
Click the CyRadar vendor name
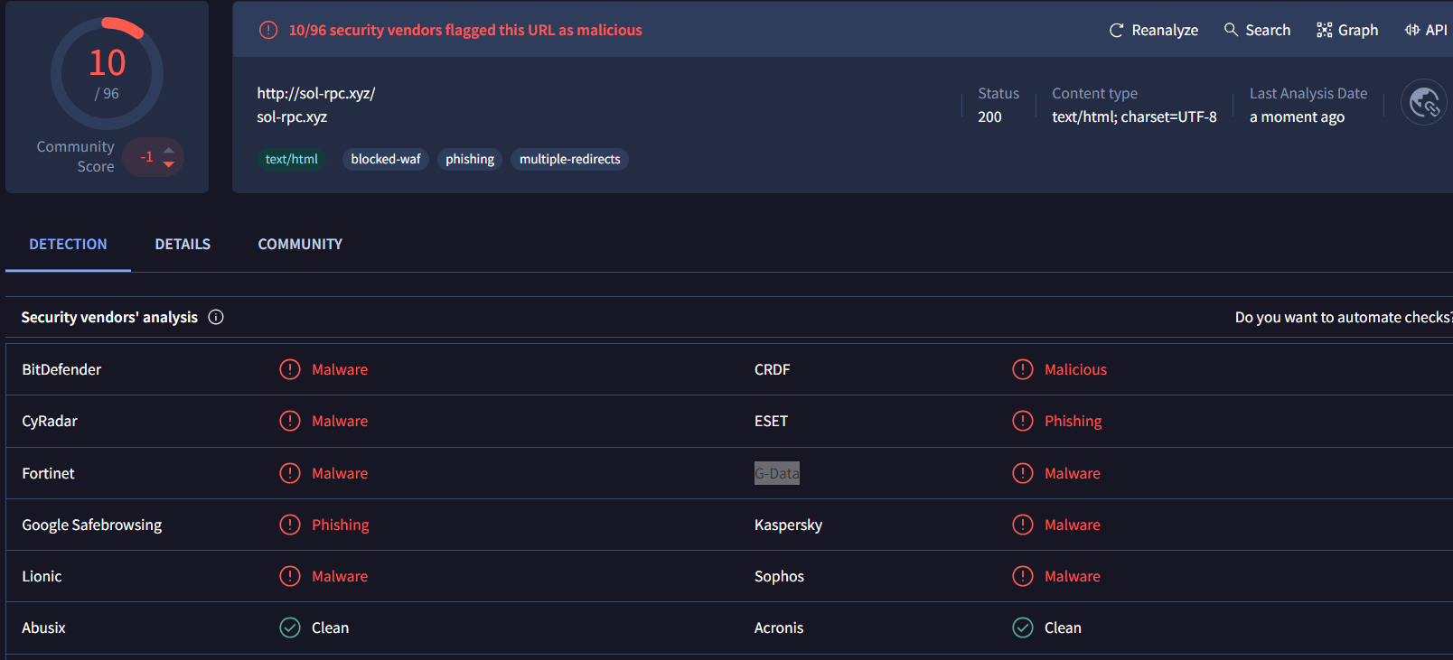tap(50, 421)
